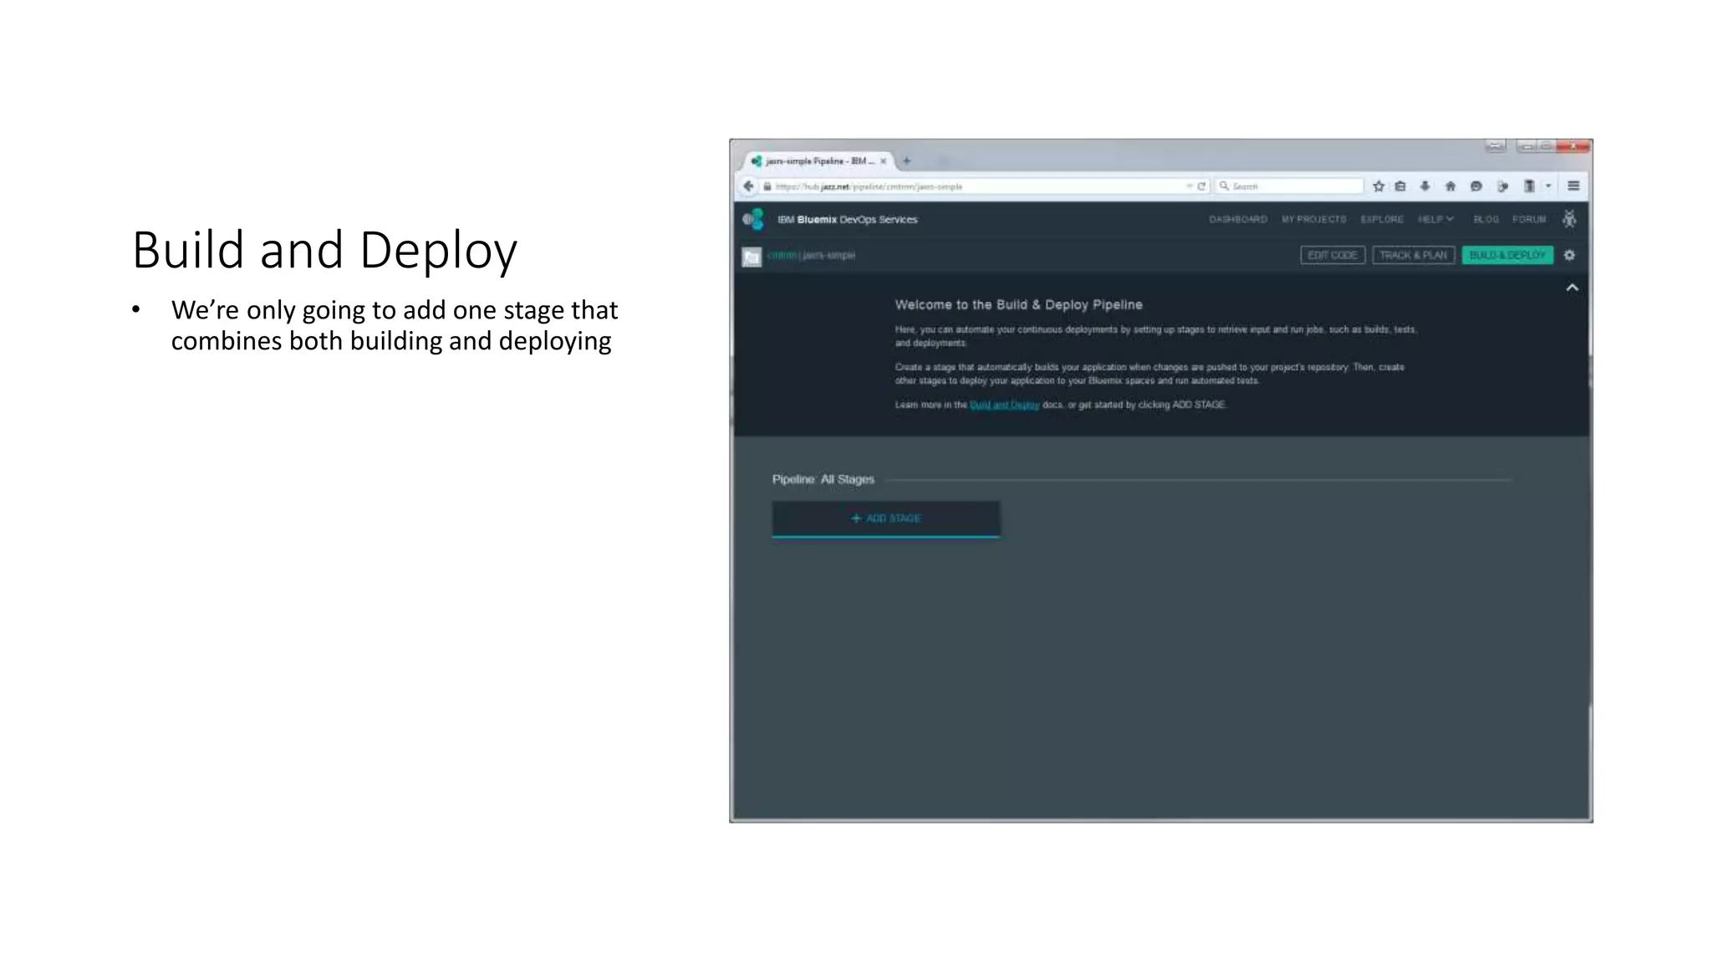Click the jazz-simple project name

coord(828,255)
